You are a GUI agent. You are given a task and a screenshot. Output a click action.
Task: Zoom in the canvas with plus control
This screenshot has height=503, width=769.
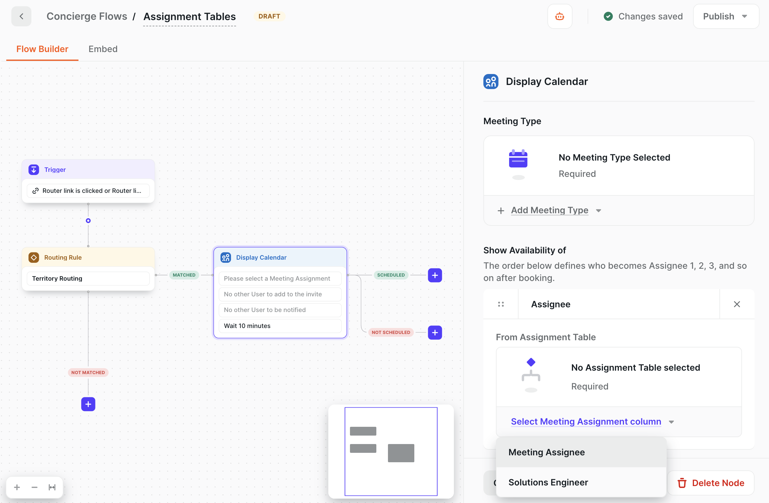coord(17,487)
